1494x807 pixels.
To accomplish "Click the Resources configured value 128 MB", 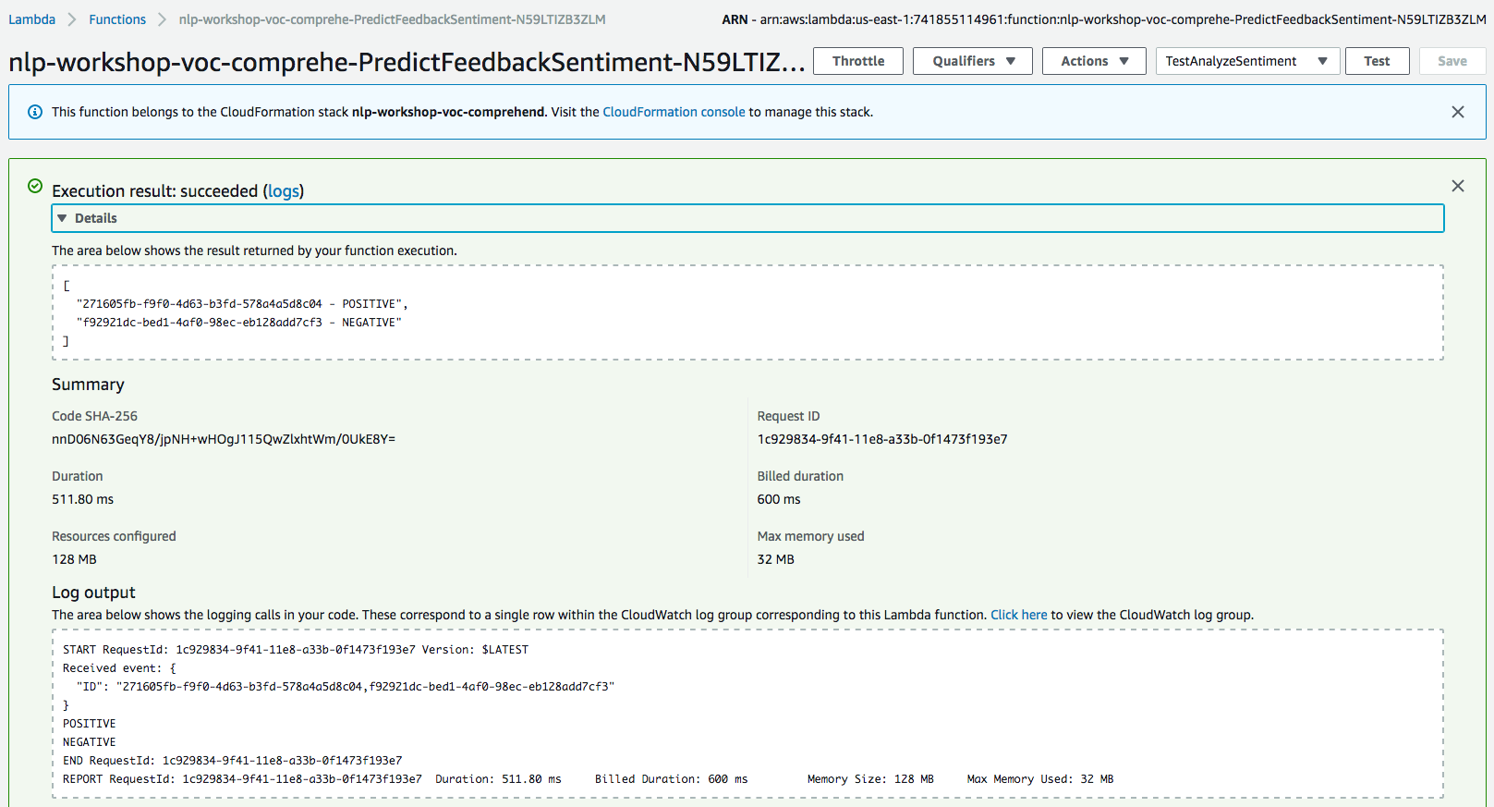I will (x=74, y=559).
